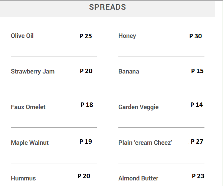Viewport: 223px width, 186px height.
Task: Select the Hummus spread
Action: point(23,179)
